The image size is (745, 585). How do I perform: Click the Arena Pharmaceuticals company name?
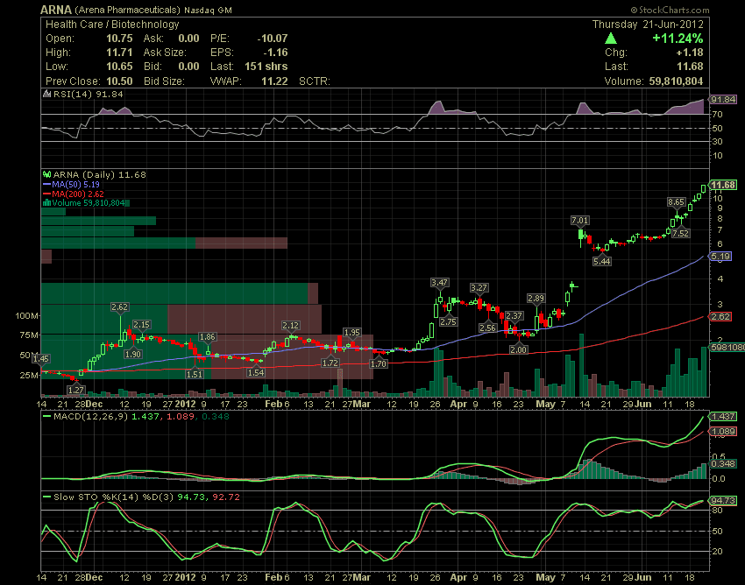tap(127, 10)
